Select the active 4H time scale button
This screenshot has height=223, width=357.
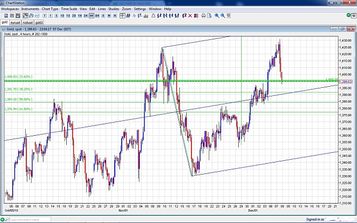coord(91,16)
